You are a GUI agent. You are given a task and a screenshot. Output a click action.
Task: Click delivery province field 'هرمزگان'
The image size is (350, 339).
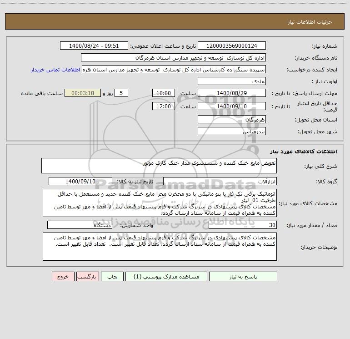[232, 119]
